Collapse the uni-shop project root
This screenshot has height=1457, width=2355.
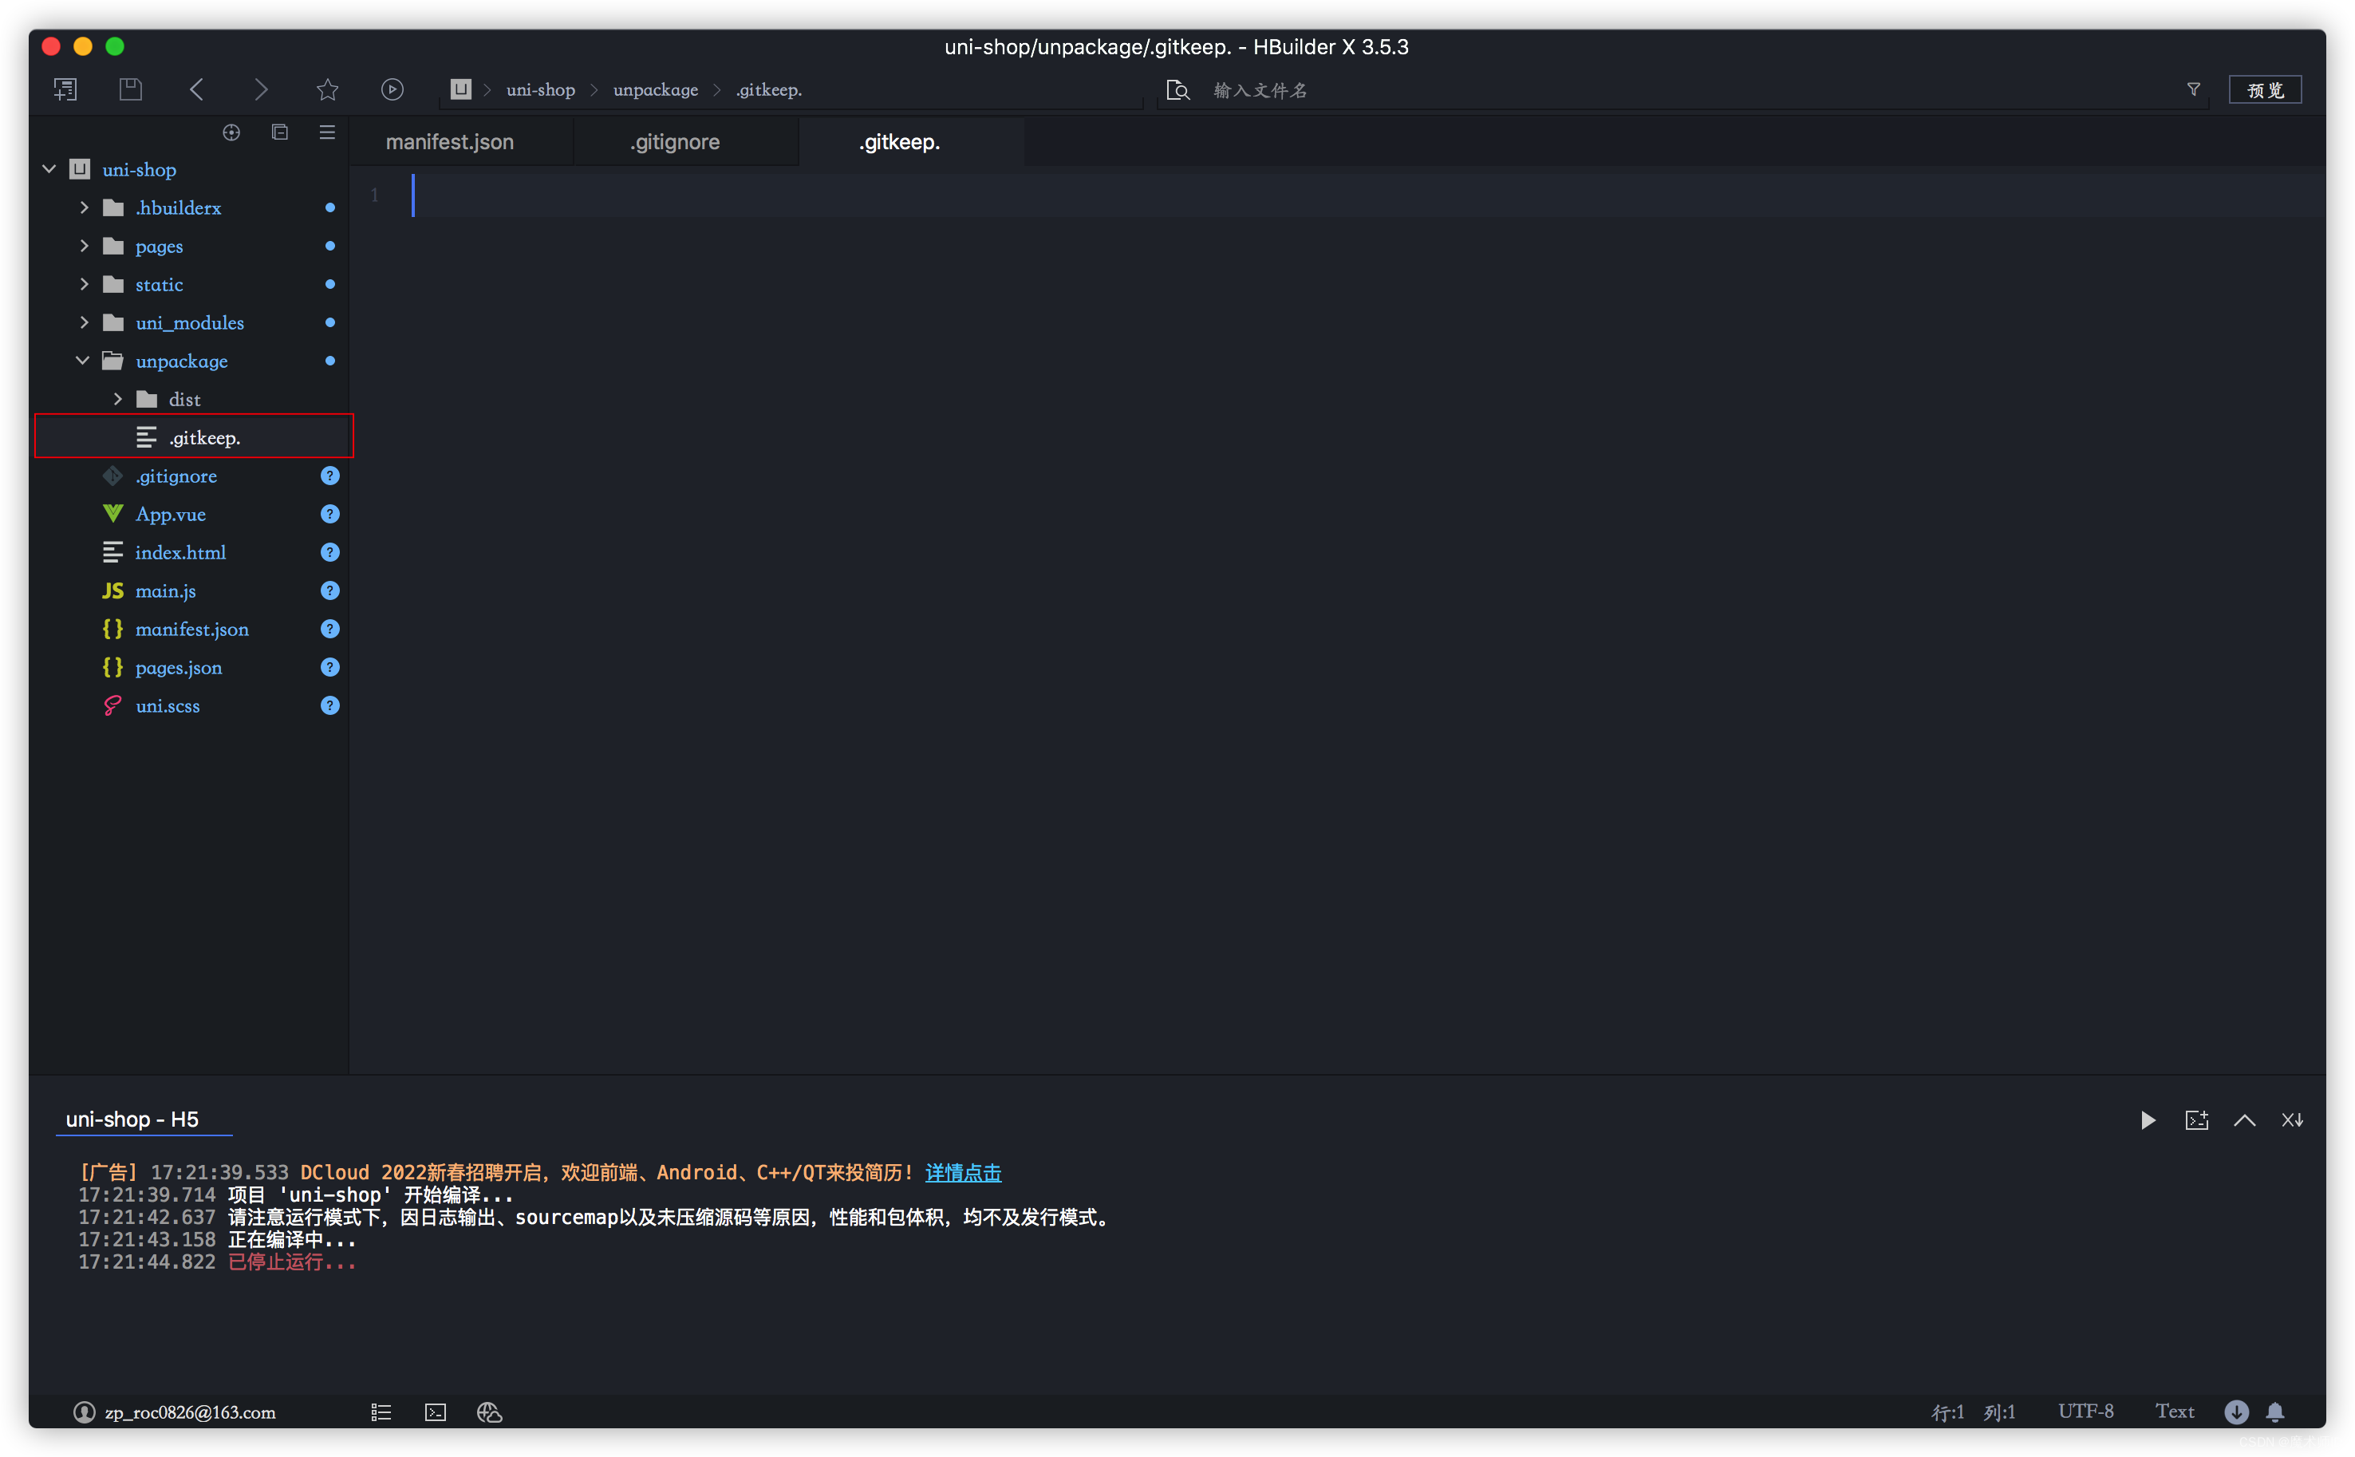tap(49, 170)
